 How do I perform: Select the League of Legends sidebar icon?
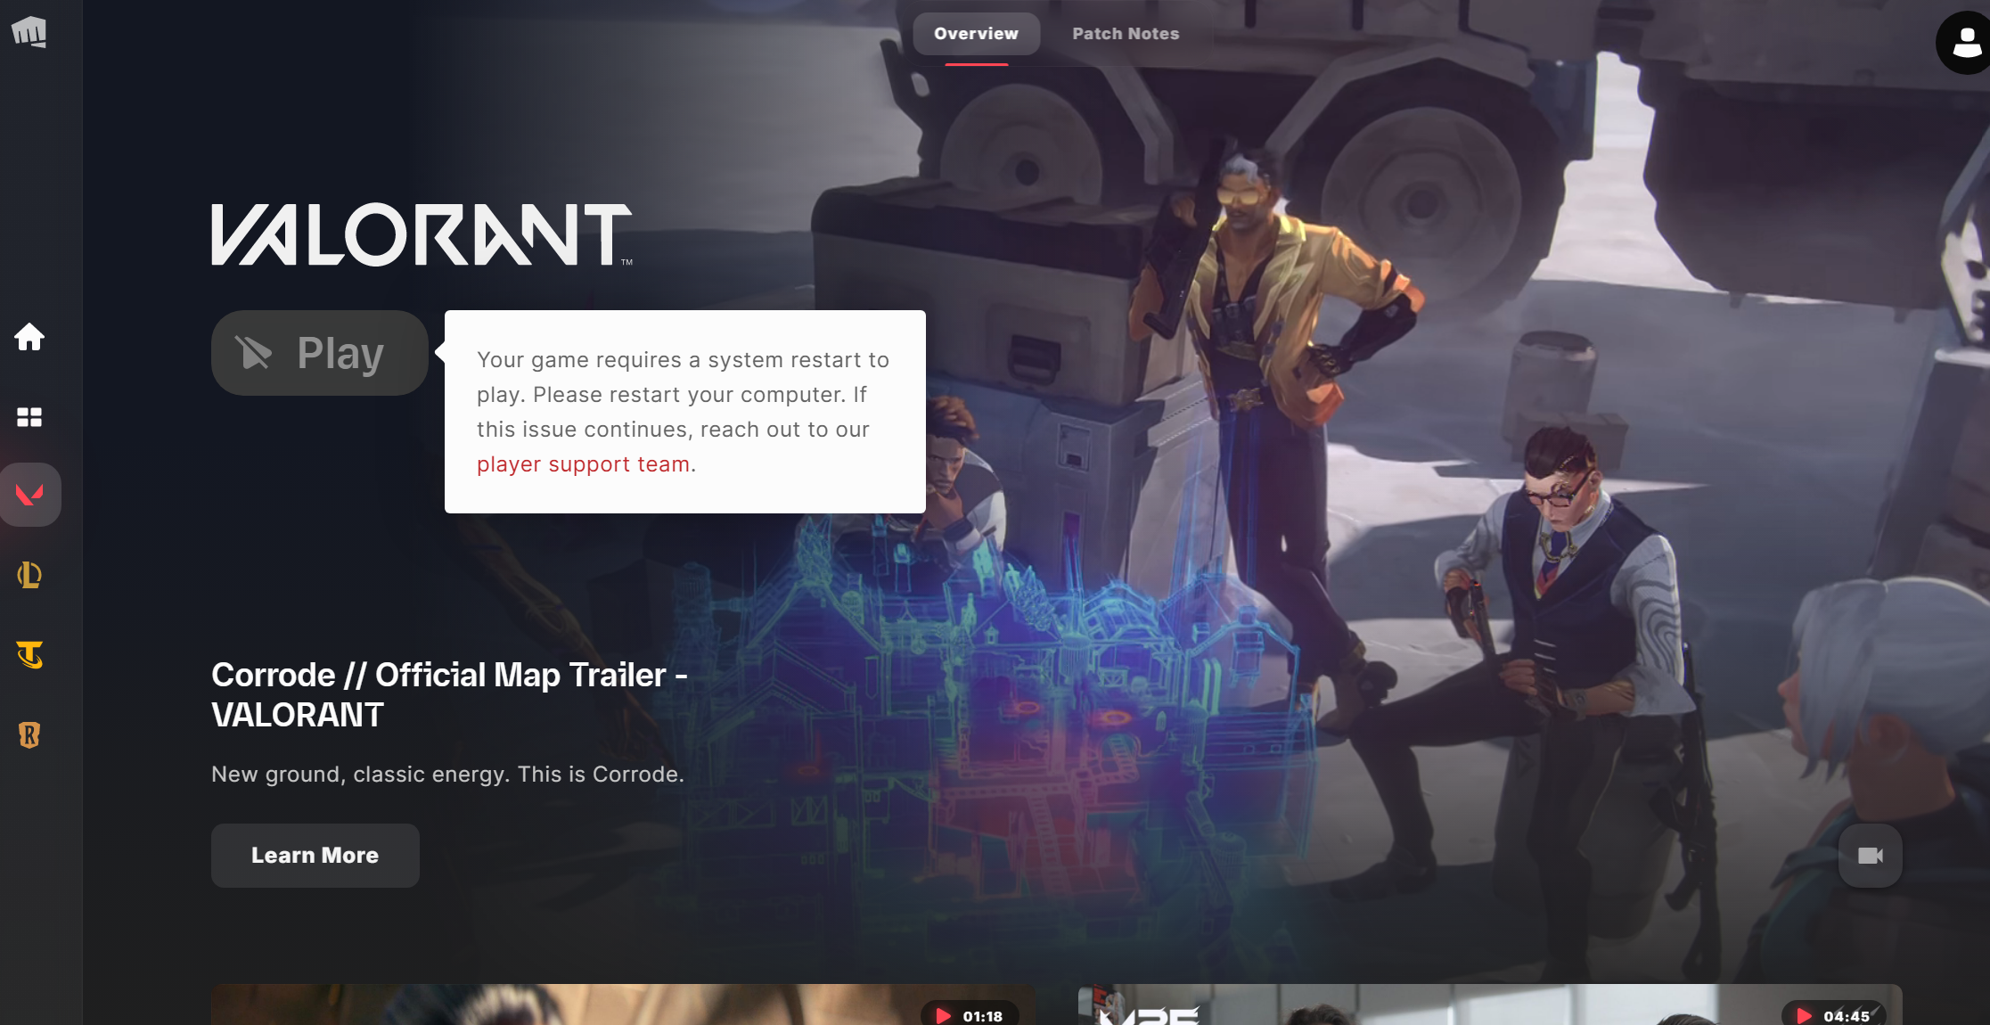29,575
